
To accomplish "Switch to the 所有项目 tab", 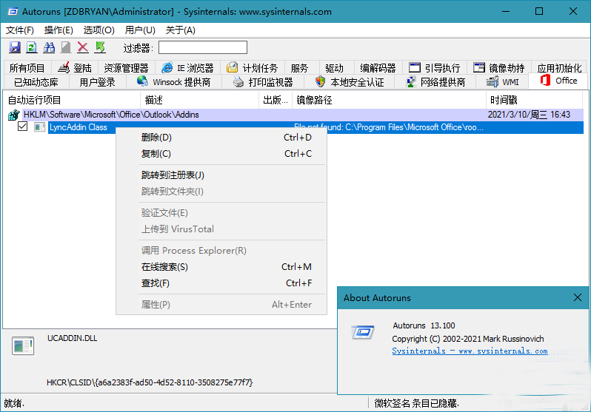I will tap(27, 68).
